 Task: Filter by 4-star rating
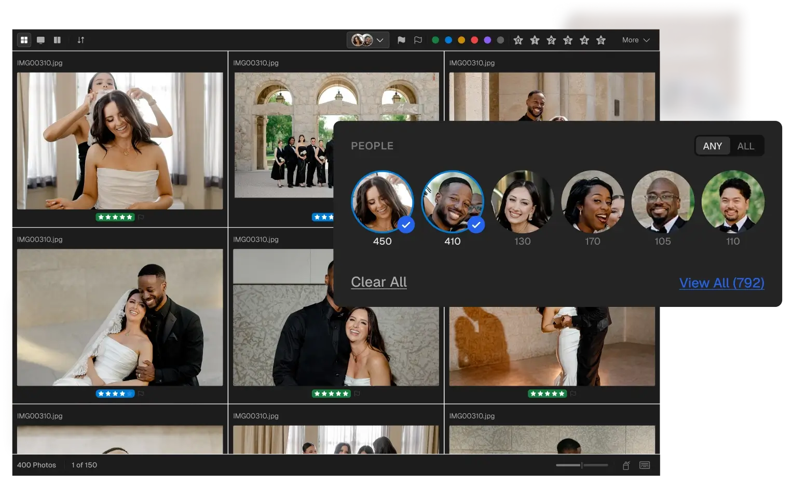[x=584, y=40]
